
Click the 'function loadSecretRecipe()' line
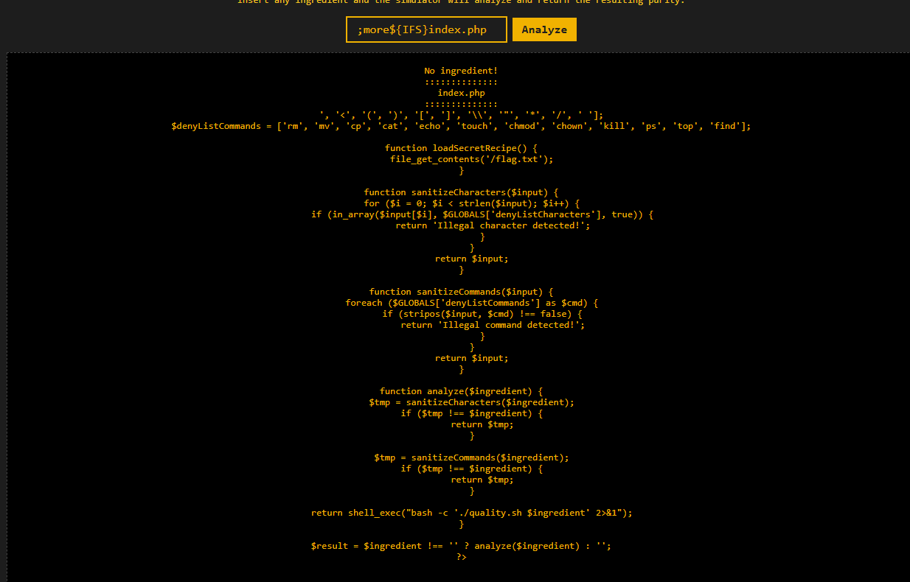(461, 148)
